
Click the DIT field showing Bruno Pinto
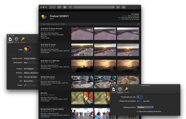(31, 81)
